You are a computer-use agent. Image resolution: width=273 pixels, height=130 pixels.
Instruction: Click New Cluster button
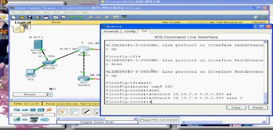tap(171, 22)
